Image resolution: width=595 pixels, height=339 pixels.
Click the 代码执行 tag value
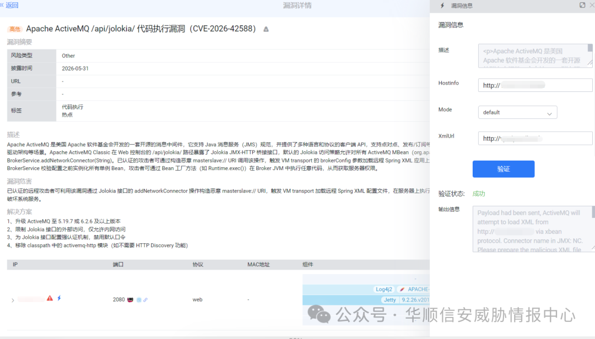click(x=73, y=107)
